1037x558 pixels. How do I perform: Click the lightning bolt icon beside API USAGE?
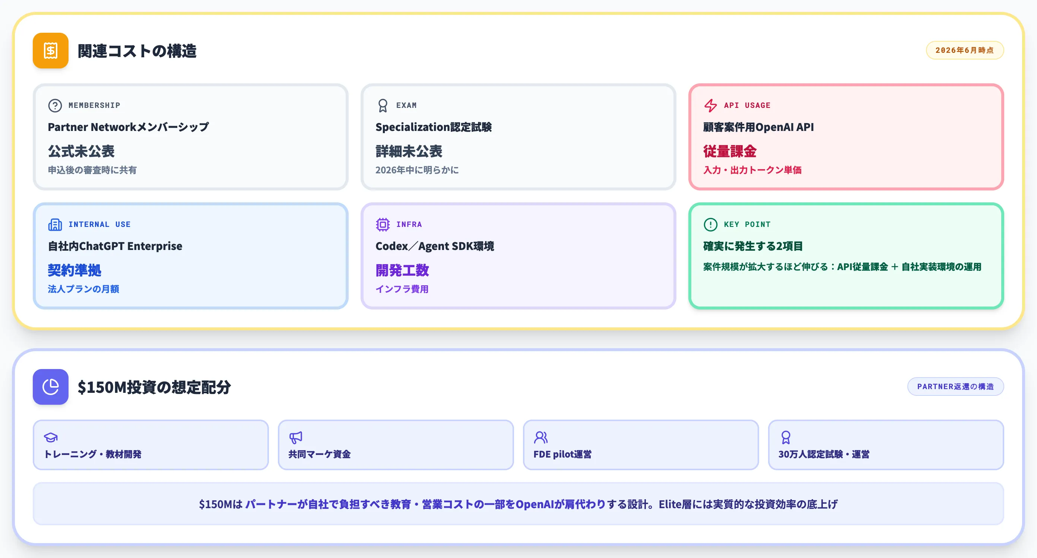[x=711, y=105]
